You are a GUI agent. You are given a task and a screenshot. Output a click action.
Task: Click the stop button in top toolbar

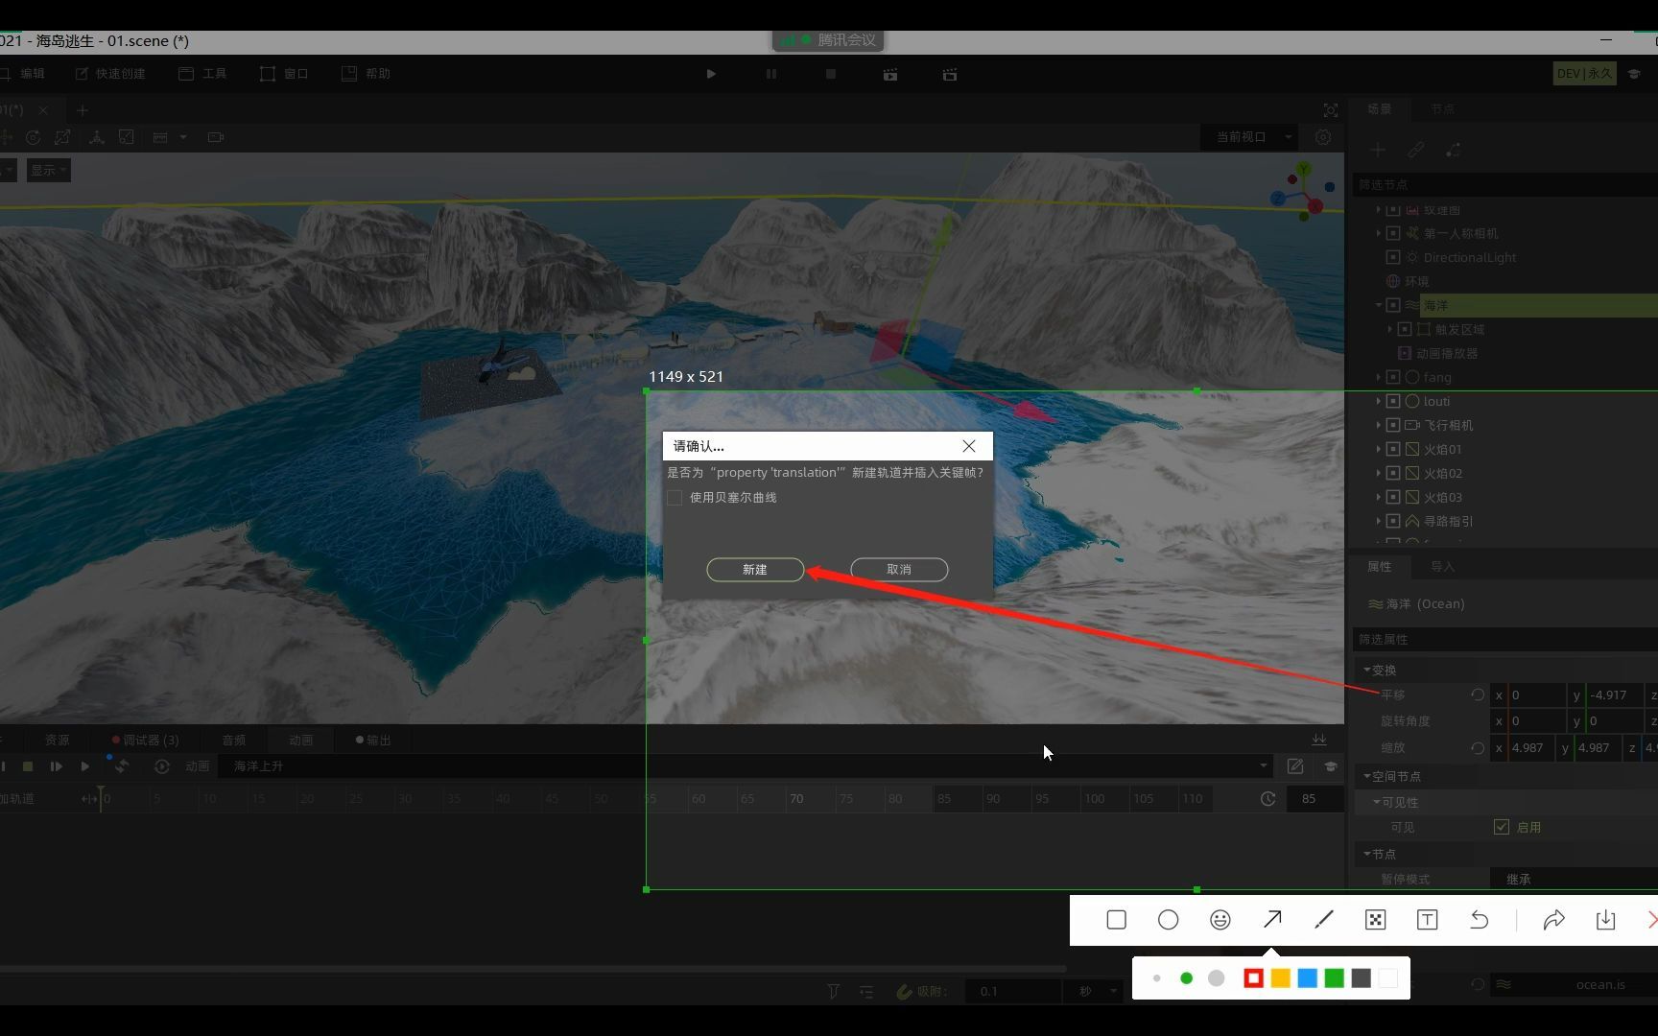pos(831,74)
